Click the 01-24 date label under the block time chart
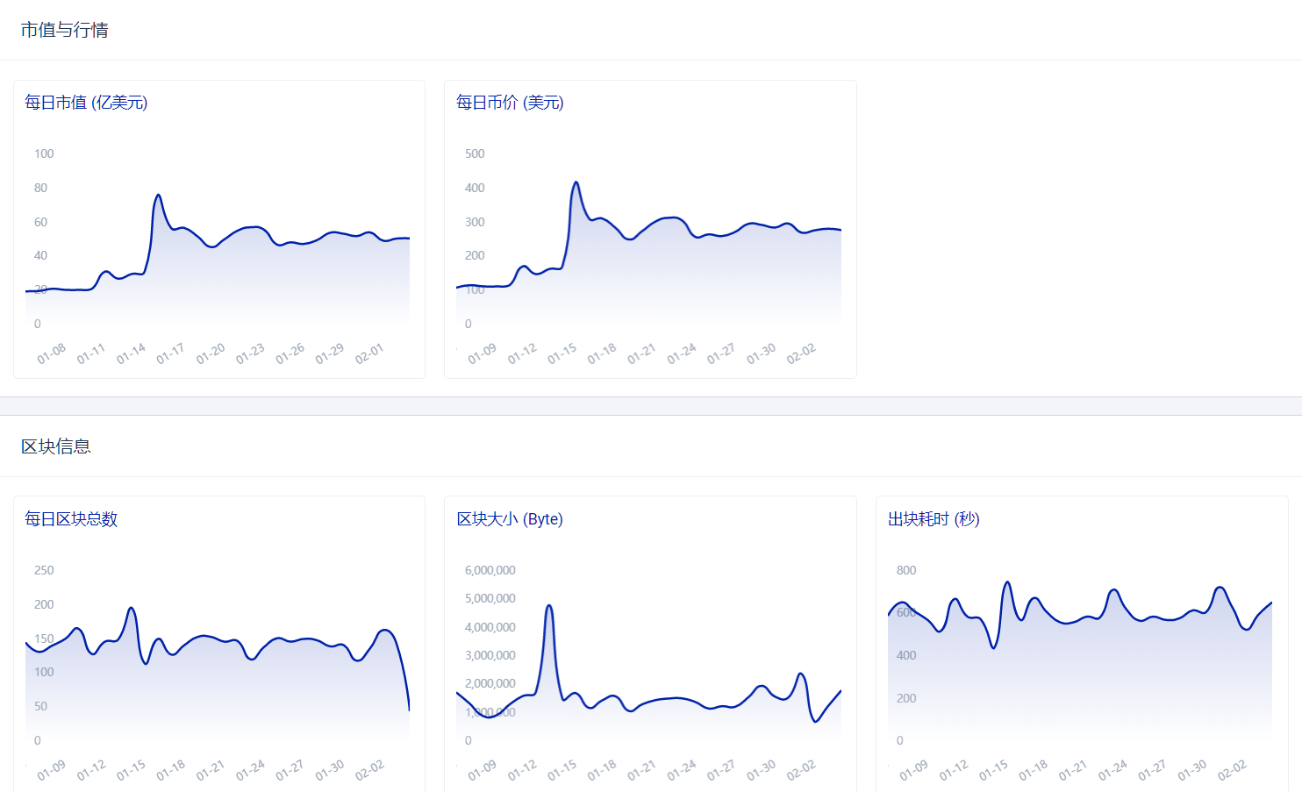Image resolution: width=1302 pixels, height=792 pixels. [x=1112, y=771]
